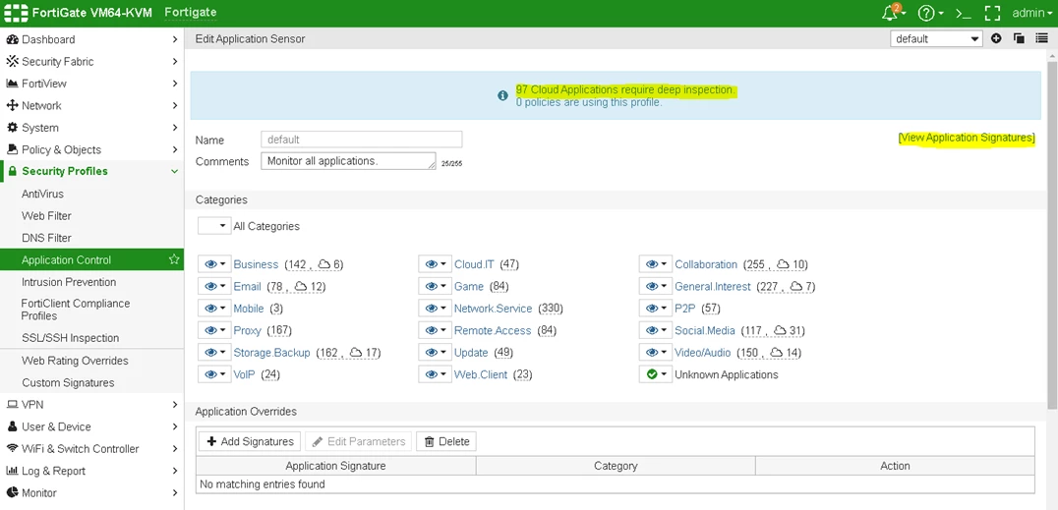Clone the application sensor icon

coord(1019,38)
